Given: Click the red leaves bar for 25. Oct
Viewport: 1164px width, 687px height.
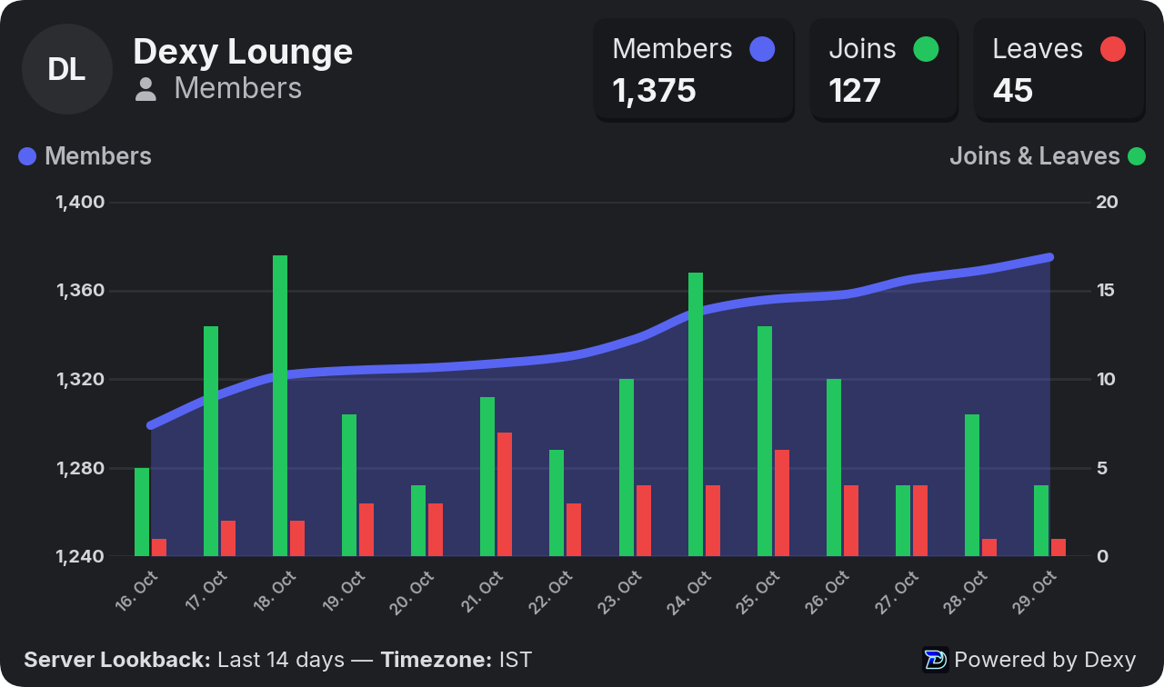Looking at the screenshot, I should pos(782,503).
